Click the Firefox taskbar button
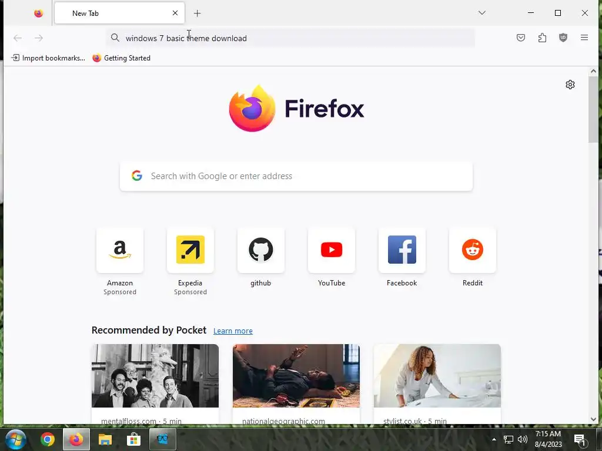The width and height of the screenshot is (602, 451). coord(76,439)
